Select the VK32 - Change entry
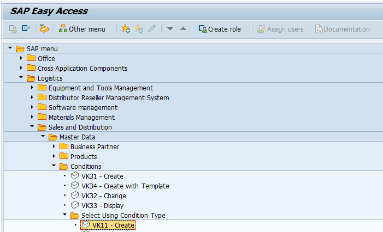 point(104,196)
